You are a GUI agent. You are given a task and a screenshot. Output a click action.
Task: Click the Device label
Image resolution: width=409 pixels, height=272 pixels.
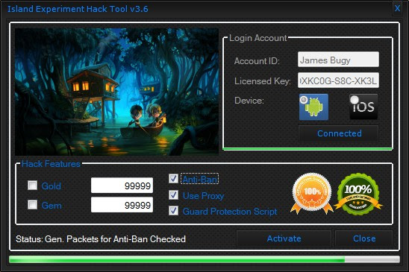[249, 101]
